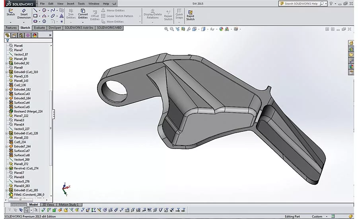Select the Line sketch tool
Image resolution: width=358 pixels, height=219 pixels.
click(35, 10)
